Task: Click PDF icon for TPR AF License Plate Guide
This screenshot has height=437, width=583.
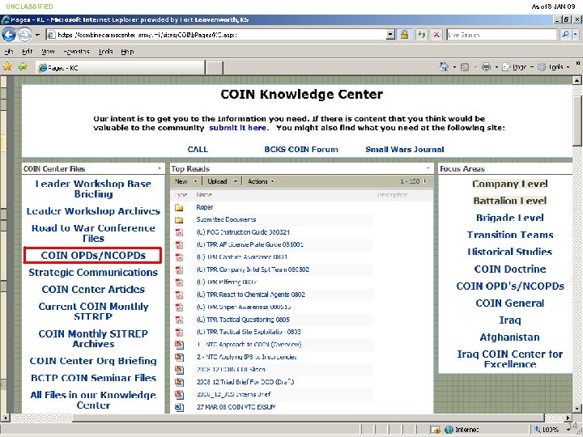Action: coord(179,245)
